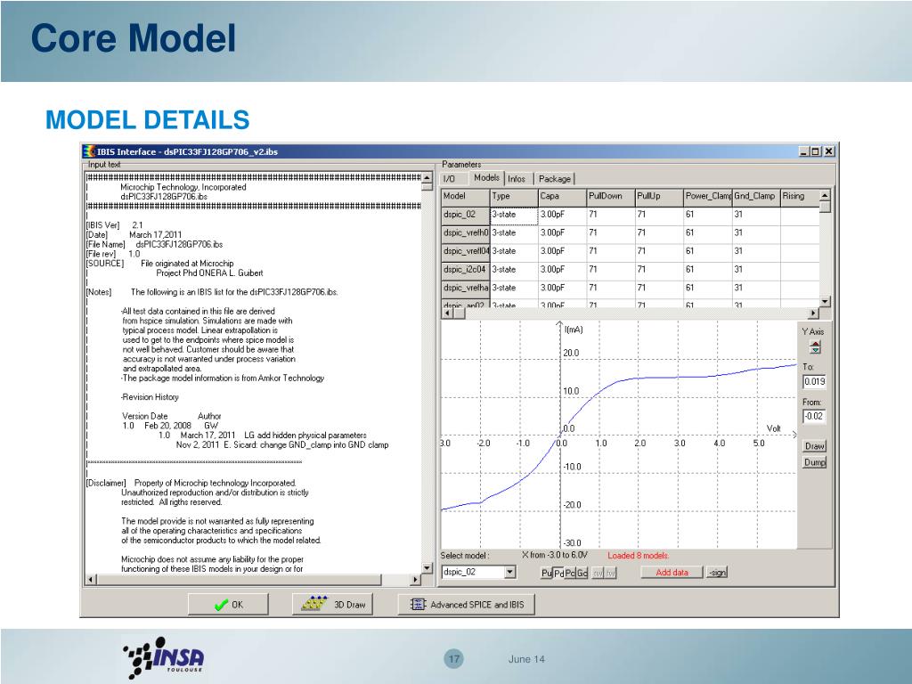Click the Capa column header

(x=563, y=197)
